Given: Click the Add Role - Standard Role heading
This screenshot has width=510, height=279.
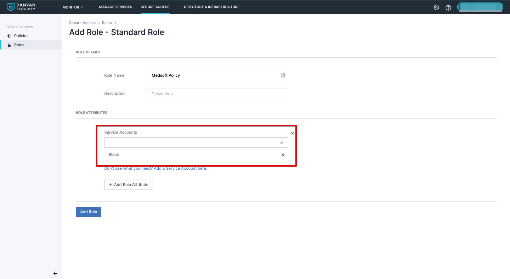Looking at the screenshot, I should click(117, 32).
